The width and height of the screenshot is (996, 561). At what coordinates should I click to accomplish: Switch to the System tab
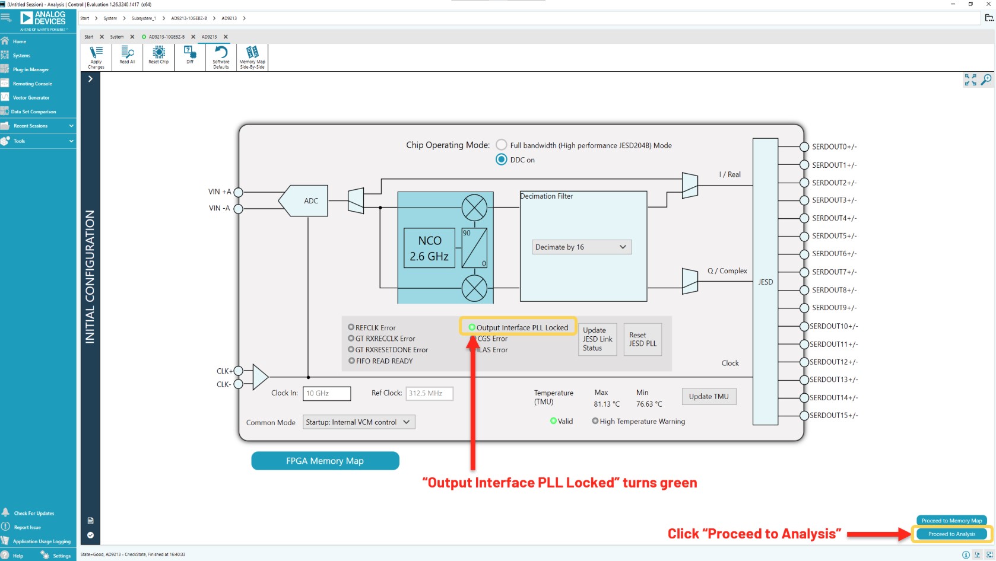(117, 37)
